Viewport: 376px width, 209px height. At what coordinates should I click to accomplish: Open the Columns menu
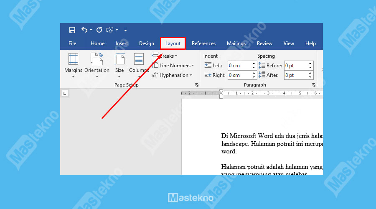pos(139,66)
